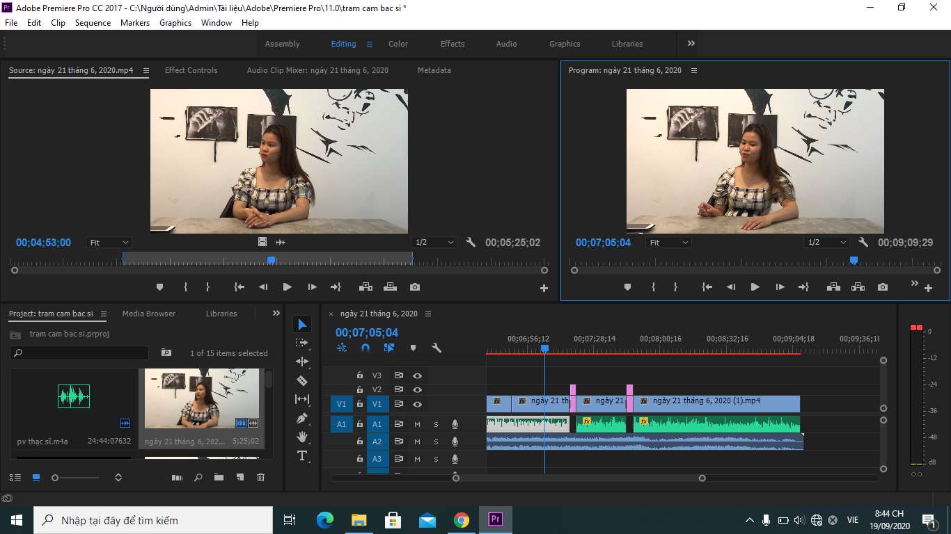Switch to Color workspace
Image resolution: width=951 pixels, height=534 pixels.
(398, 44)
